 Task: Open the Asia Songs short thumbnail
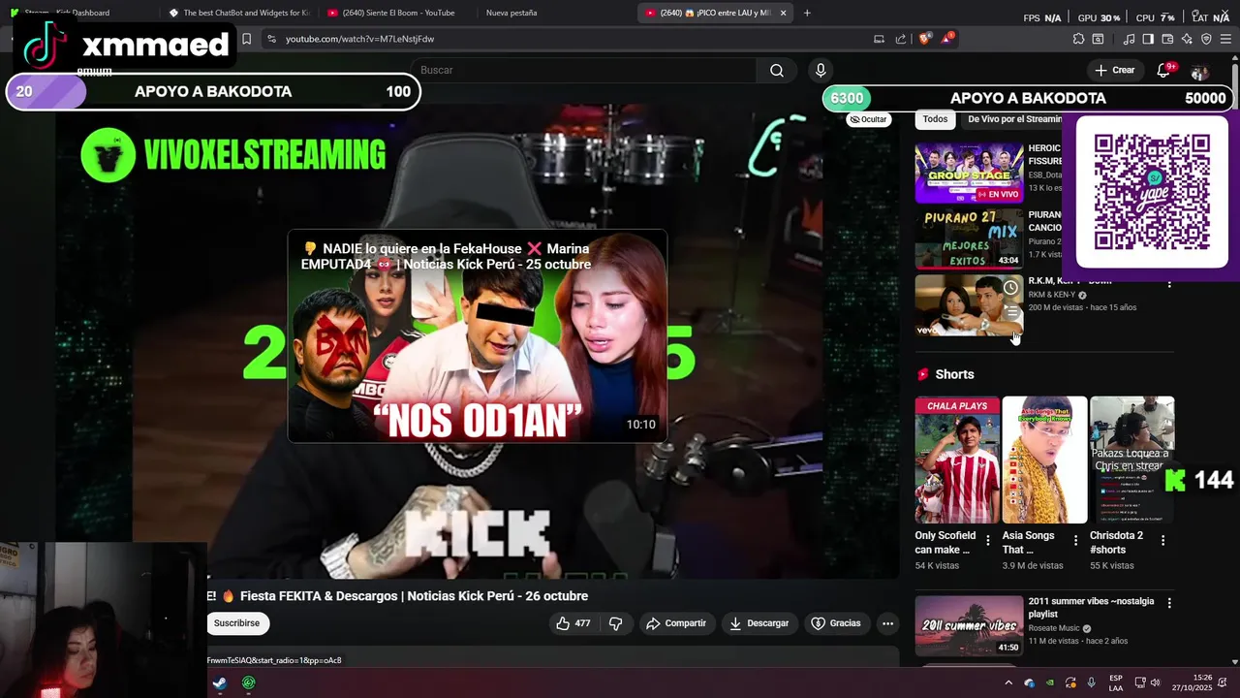pyautogui.click(x=1044, y=460)
